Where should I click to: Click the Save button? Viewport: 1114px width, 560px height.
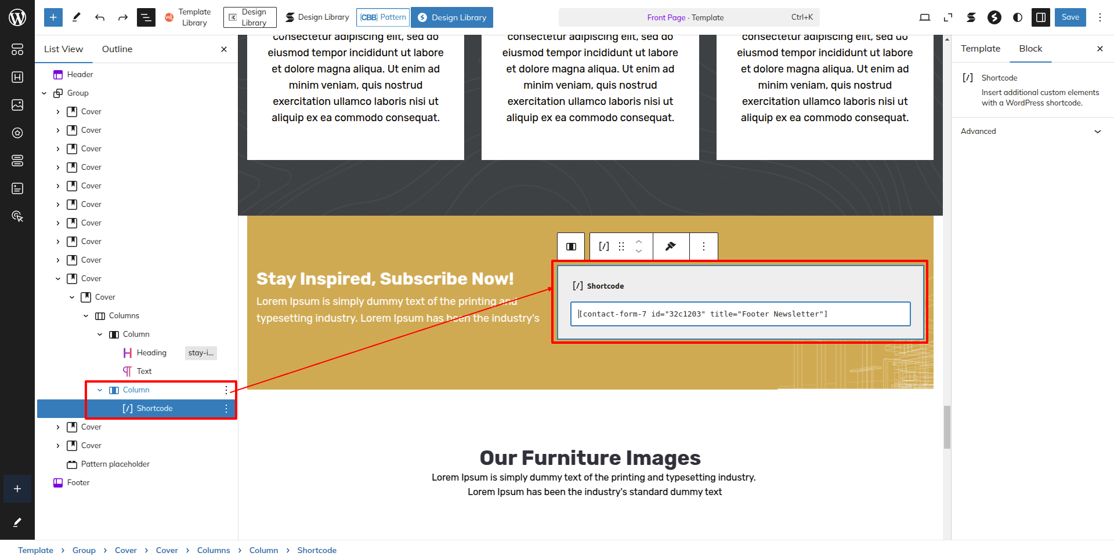pos(1070,17)
